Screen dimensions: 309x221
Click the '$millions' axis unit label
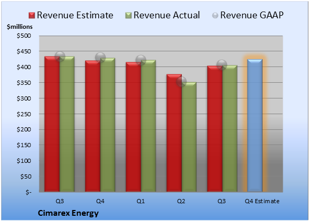pyautogui.click(x=20, y=27)
